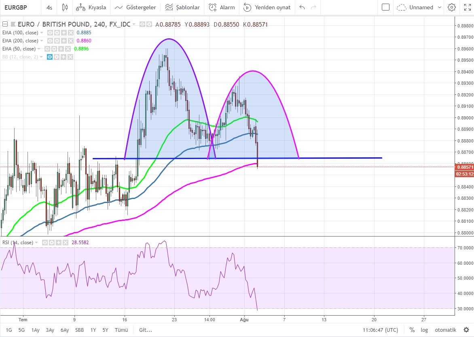The height and width of the screenshot is (337, 474).
Task: Create a new Alarm
Action: click(x=222, y=7)
